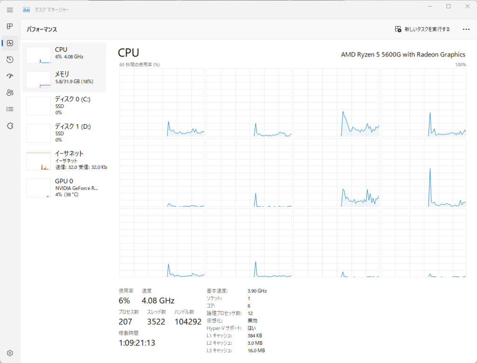Open the App history view
The image size is (477, 363).
pos(9,59)
